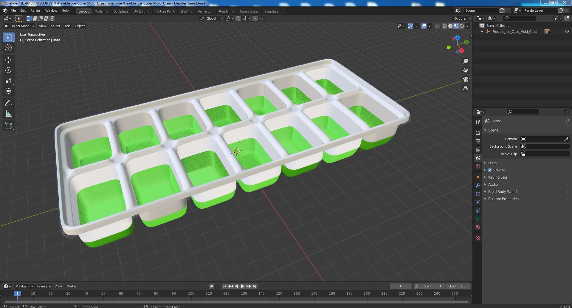
Task: Open the shading options dropdown arrow
Action: click(x=468, y=26)
